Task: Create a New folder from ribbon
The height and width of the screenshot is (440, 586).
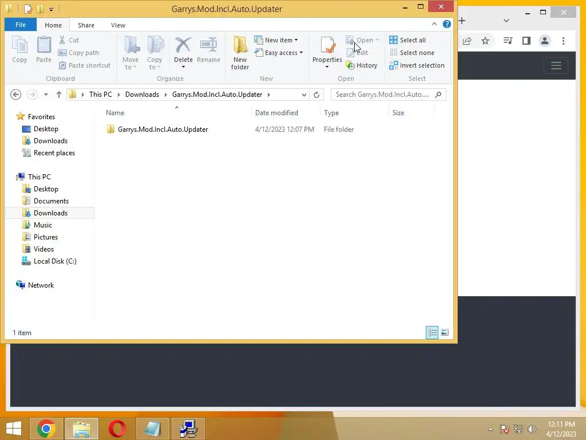Action: pyautogui.click(x=240, y=53)
